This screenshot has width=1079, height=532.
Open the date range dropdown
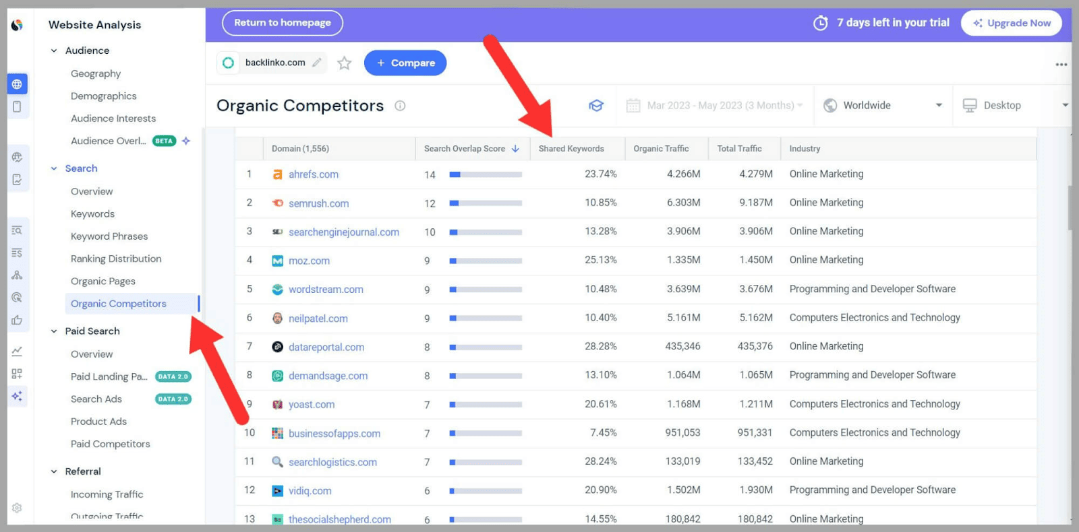(715, 106)
